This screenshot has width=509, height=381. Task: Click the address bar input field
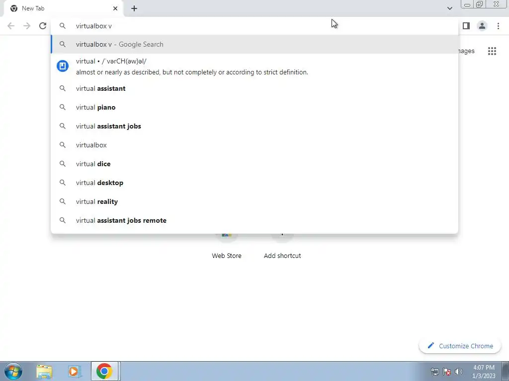[x=254, y=26]
